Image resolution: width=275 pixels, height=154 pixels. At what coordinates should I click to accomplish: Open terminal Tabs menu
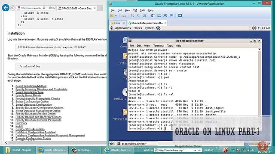click(x=170, y=46)
